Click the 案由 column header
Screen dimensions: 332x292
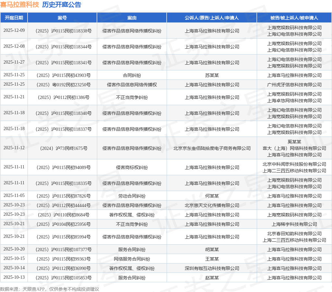point(132,18)
